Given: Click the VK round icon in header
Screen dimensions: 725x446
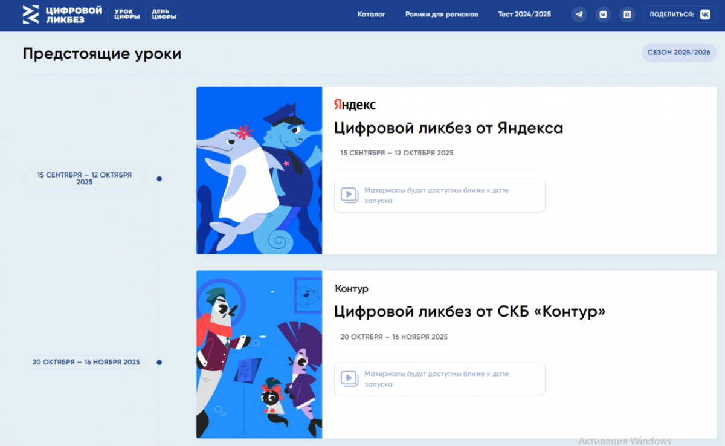Looking at the screenshot, I should pyautogui.click(x=603, y=15).
